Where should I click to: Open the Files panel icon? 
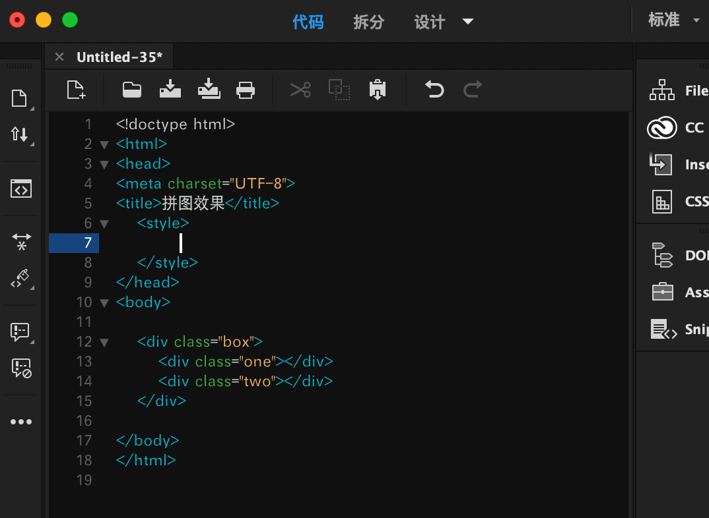[x=662, y=90]
